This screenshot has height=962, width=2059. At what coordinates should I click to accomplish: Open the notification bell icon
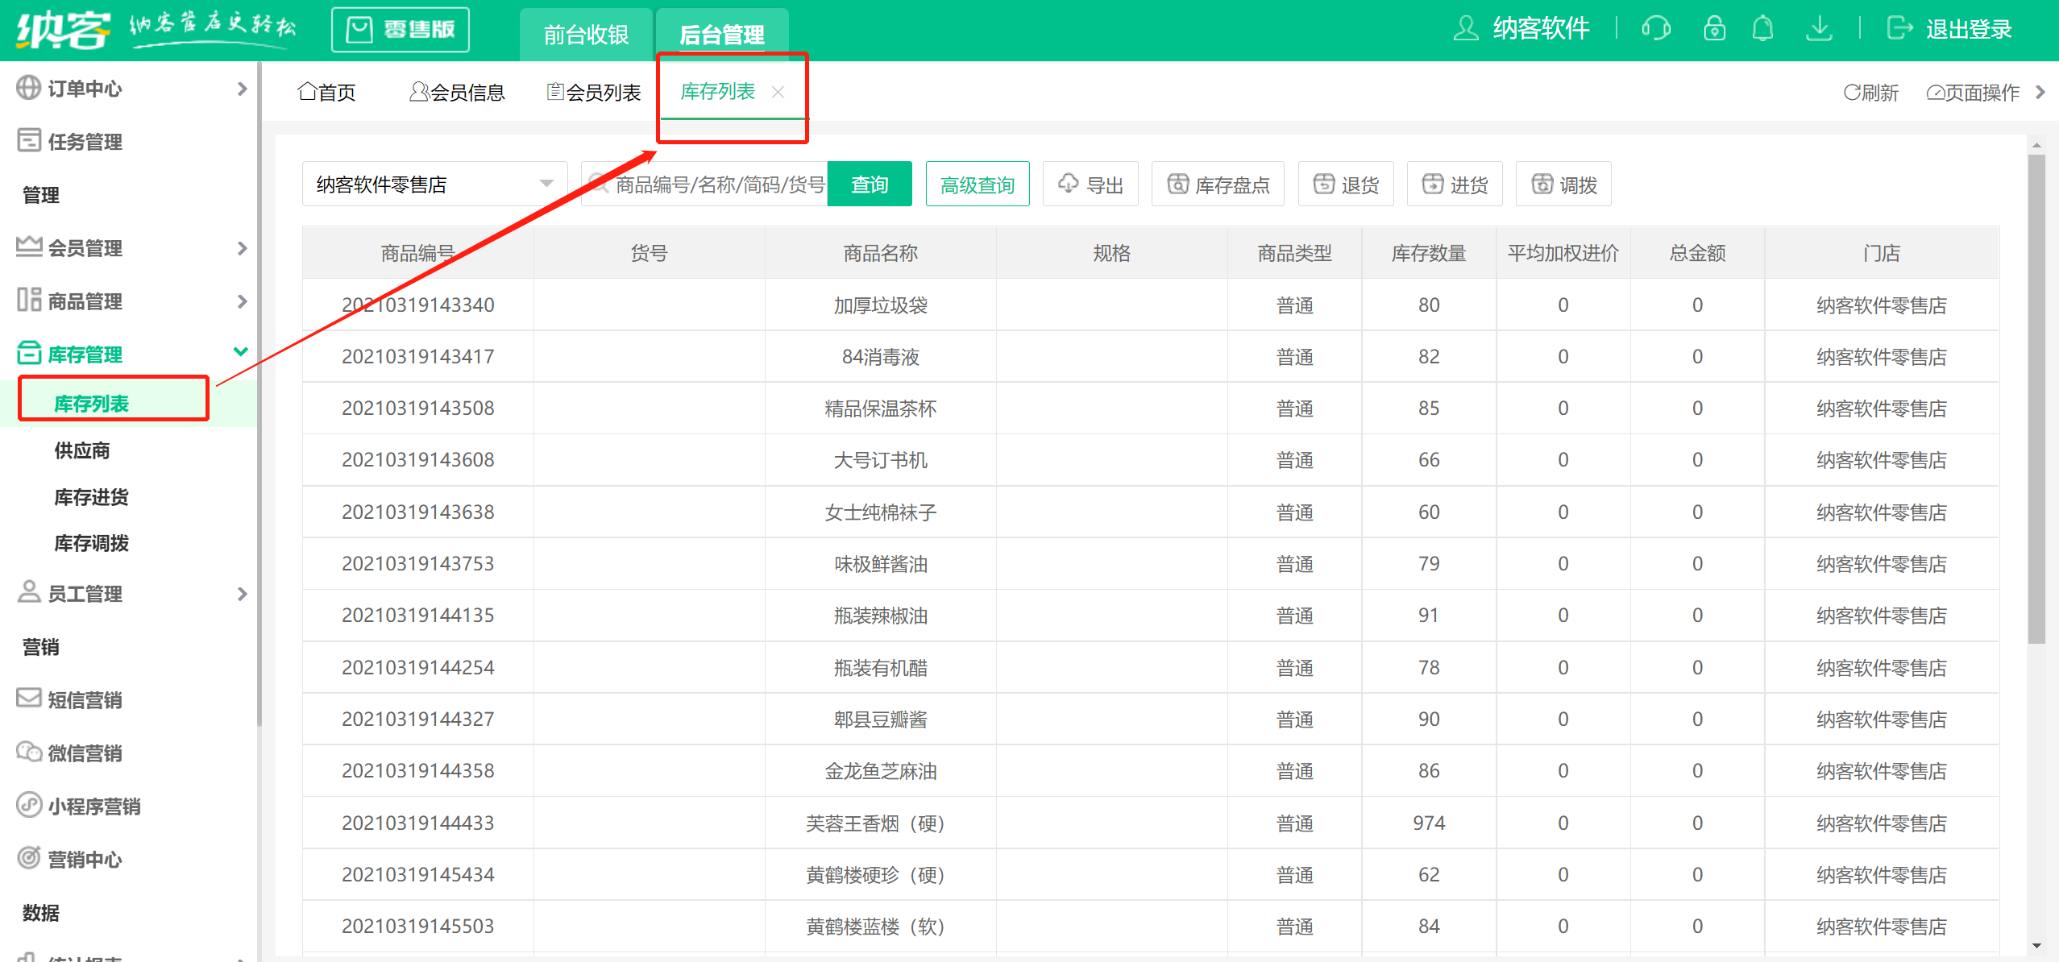pos(1762,29)
